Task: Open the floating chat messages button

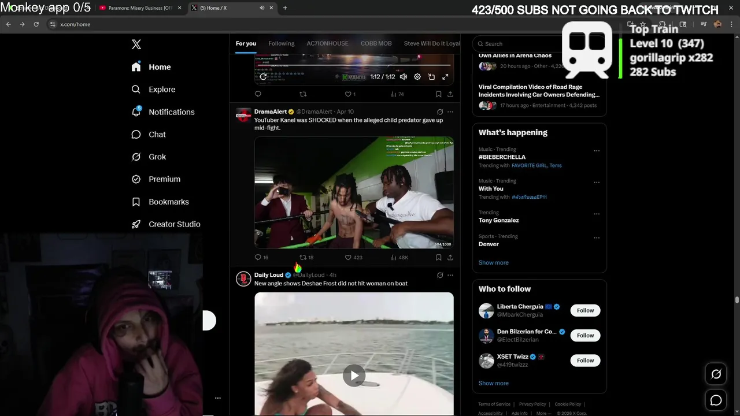Action: tap(716, 400)
